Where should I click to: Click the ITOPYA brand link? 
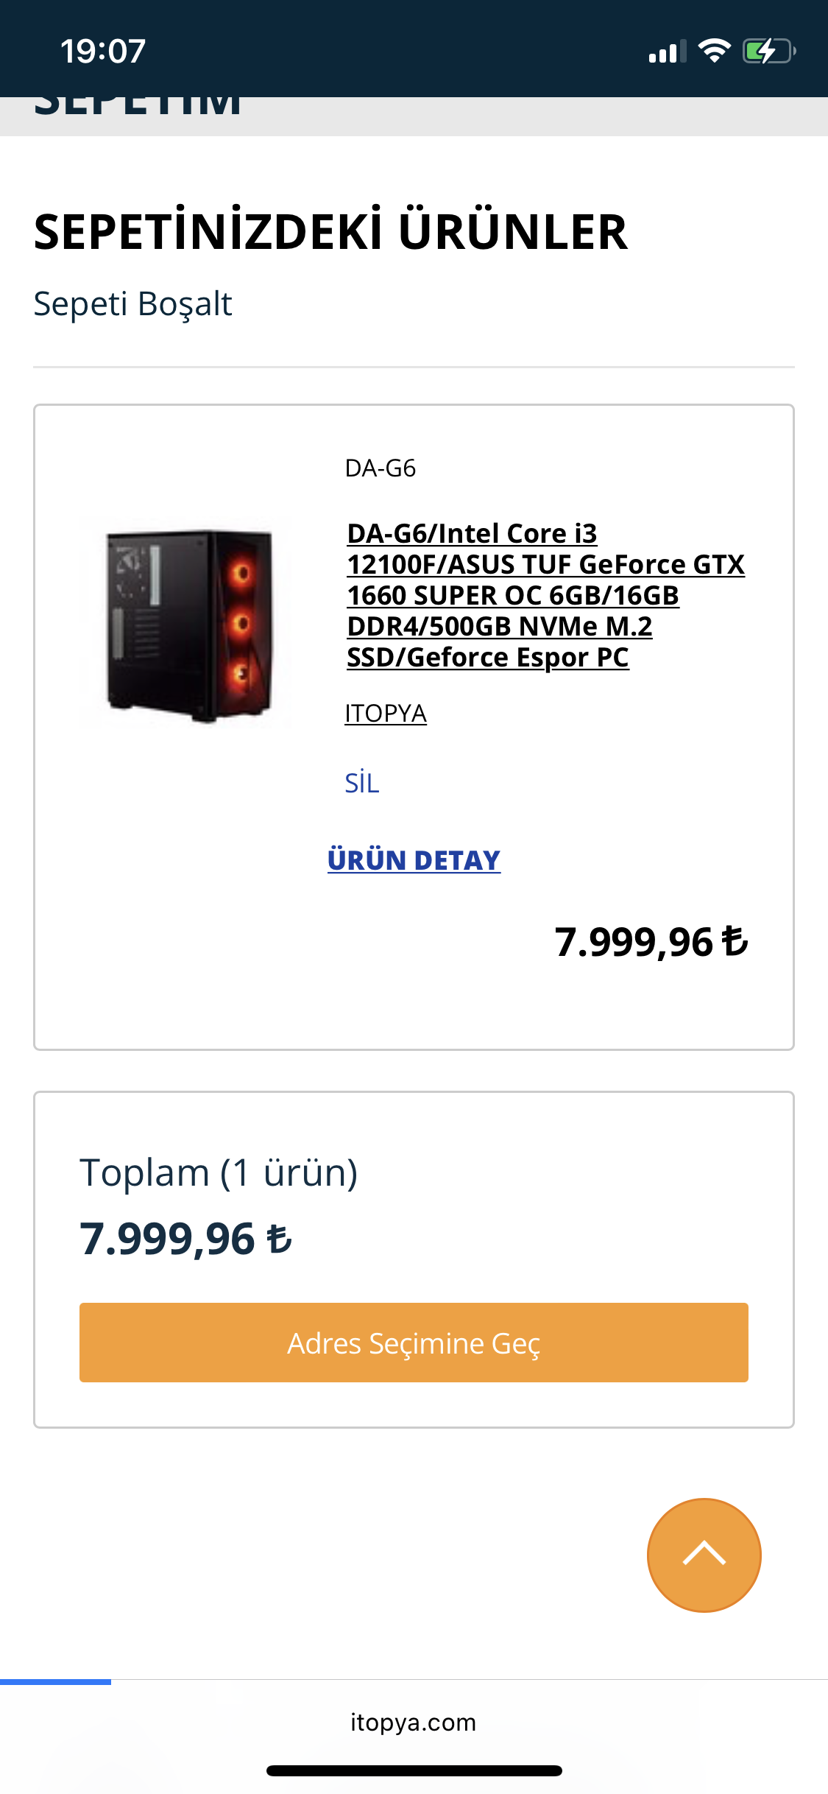tap(386, 713)
